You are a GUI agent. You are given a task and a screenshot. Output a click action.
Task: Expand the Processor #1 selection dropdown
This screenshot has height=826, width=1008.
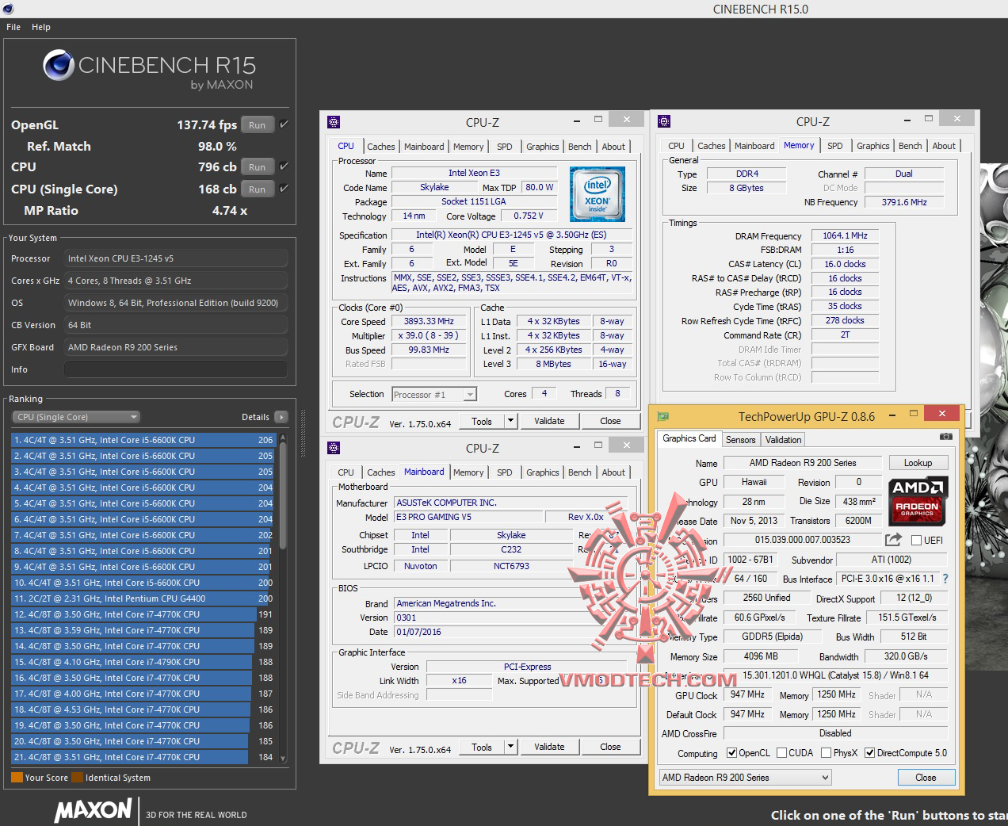(x=470, y=395)
